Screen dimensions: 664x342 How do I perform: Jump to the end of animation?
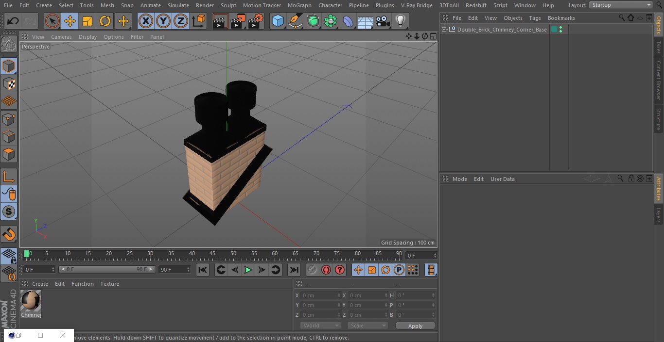click(x=294, y=270)
